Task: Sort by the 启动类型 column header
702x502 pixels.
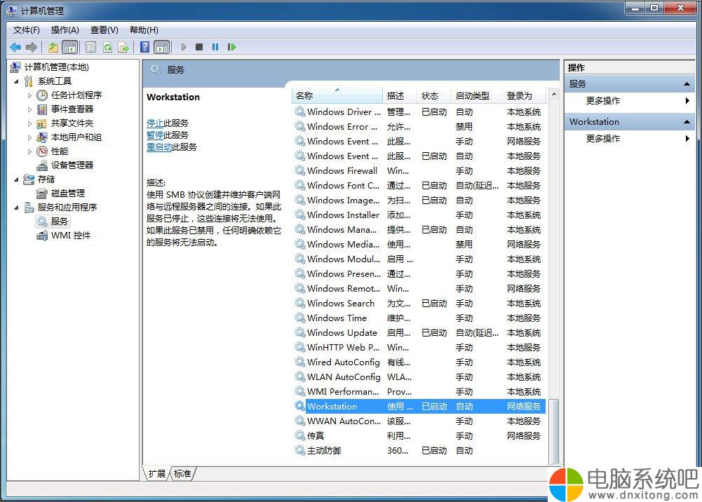Action: coord(476,96)
